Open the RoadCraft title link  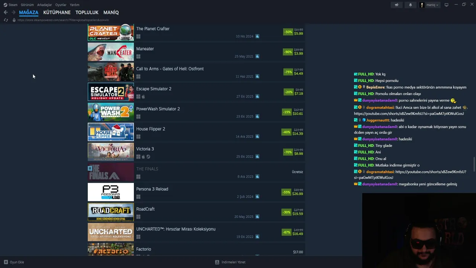pyautogui.click(x=145, y=209)
